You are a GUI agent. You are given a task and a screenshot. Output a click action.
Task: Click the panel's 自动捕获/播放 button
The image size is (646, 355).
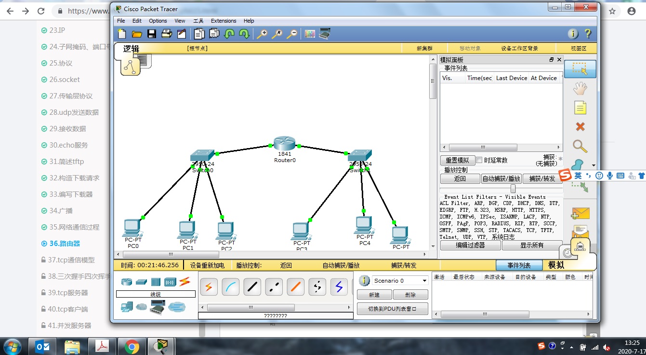coord(501,178)
